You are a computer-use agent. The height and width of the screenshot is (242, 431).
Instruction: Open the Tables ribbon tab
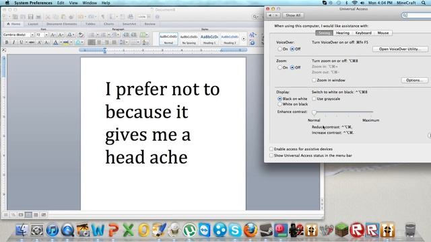(90, 24)
